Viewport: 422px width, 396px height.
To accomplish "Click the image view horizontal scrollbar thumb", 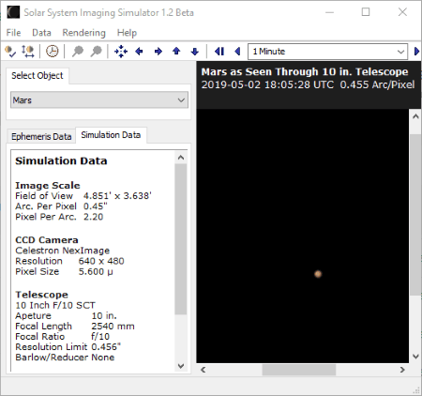I will pos(299,370).
